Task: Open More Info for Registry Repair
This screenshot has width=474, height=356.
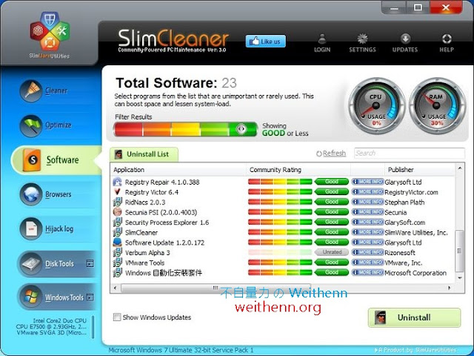Action: pos(367,182)
